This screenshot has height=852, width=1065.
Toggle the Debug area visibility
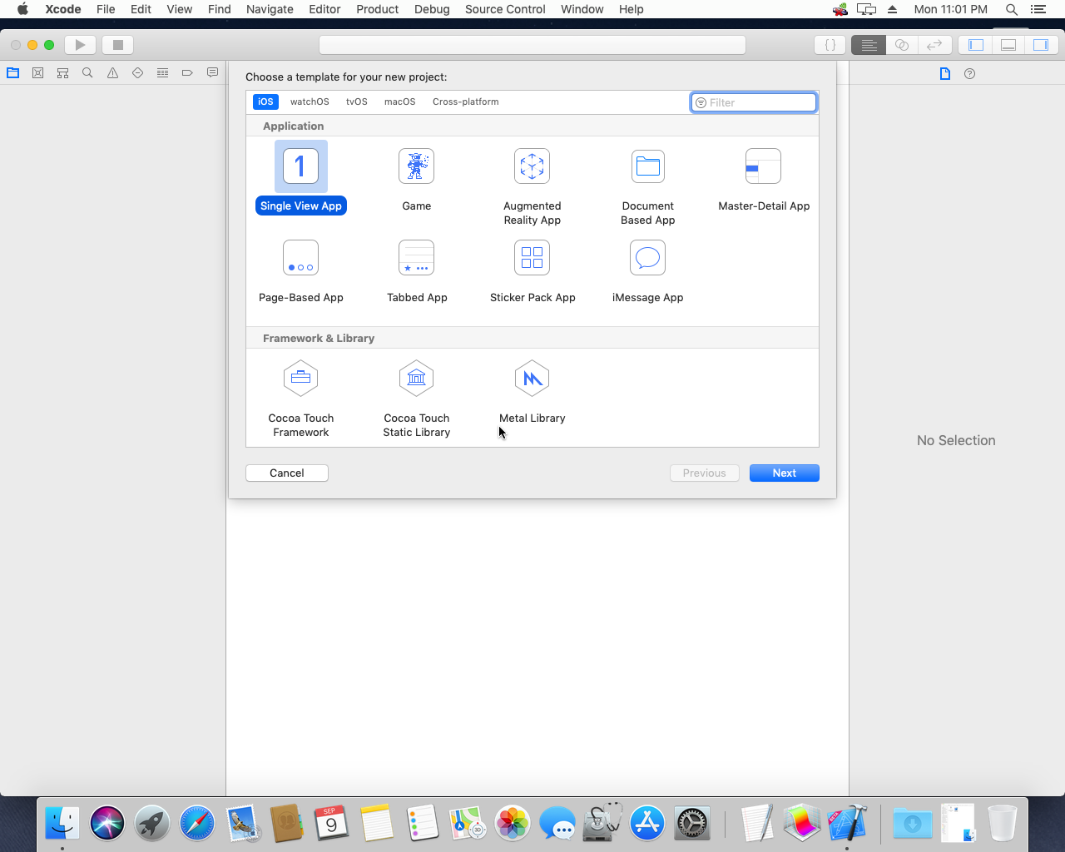tap(1008, 45)
